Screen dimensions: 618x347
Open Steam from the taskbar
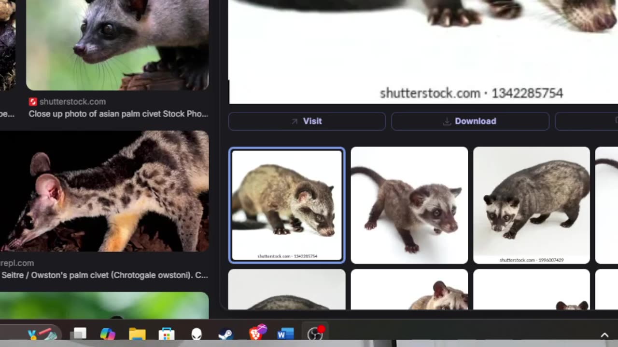pyautogui.click(x=225, y=334)
